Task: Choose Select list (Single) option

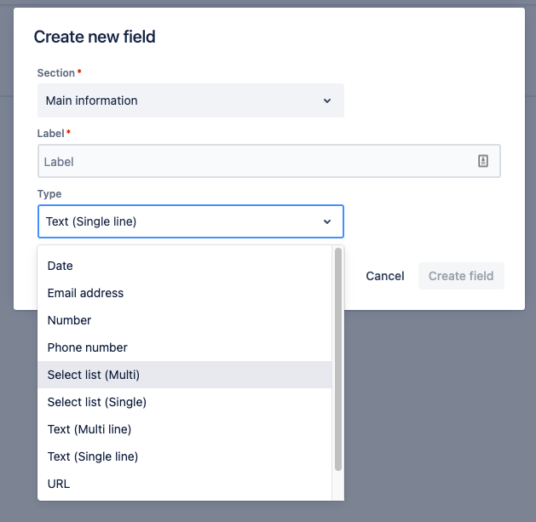Action: pos(97,402)
